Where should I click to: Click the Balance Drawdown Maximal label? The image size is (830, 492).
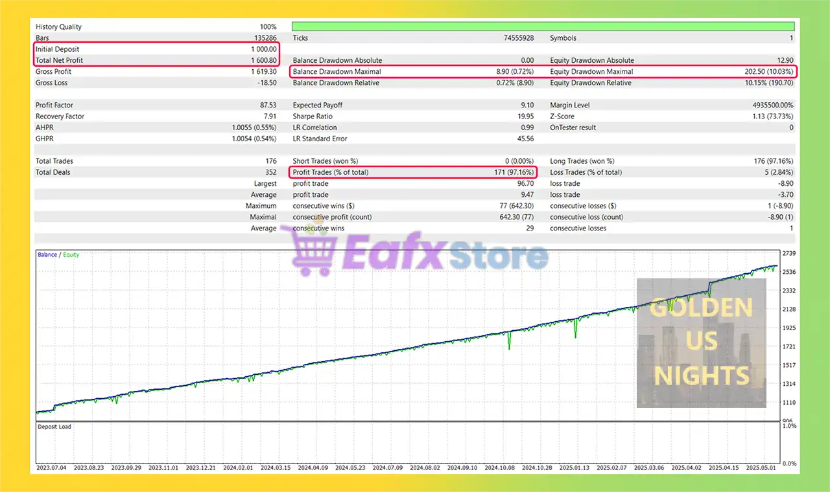[337, 72]
